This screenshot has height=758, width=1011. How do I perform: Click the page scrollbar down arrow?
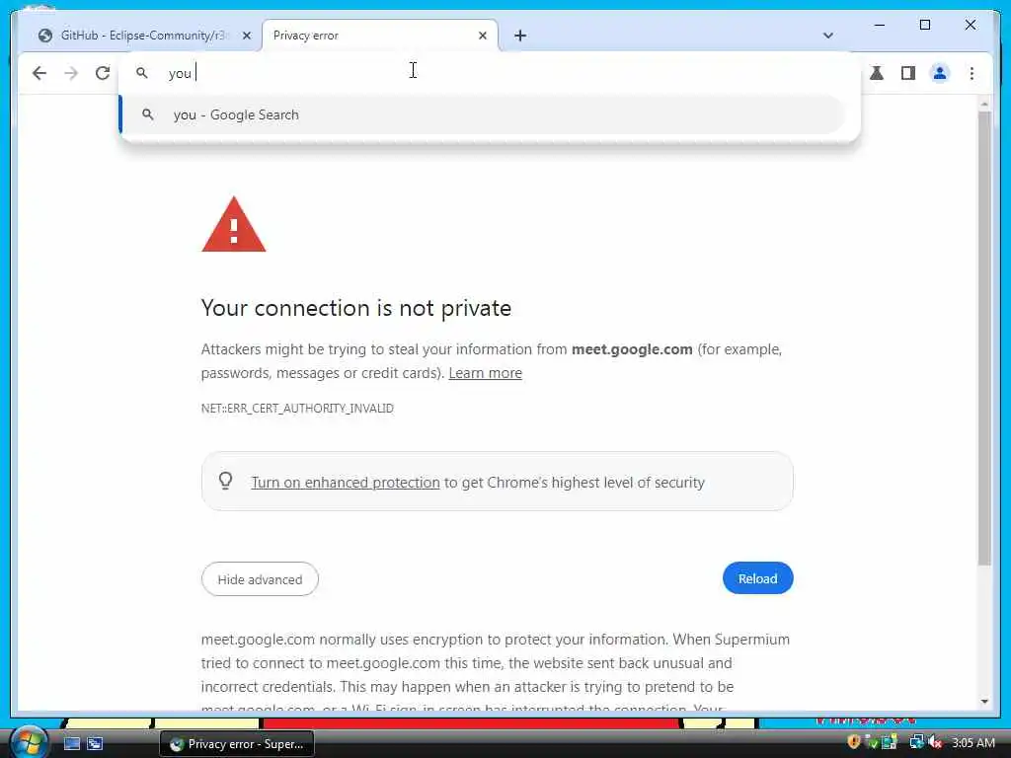click(984, 702)
